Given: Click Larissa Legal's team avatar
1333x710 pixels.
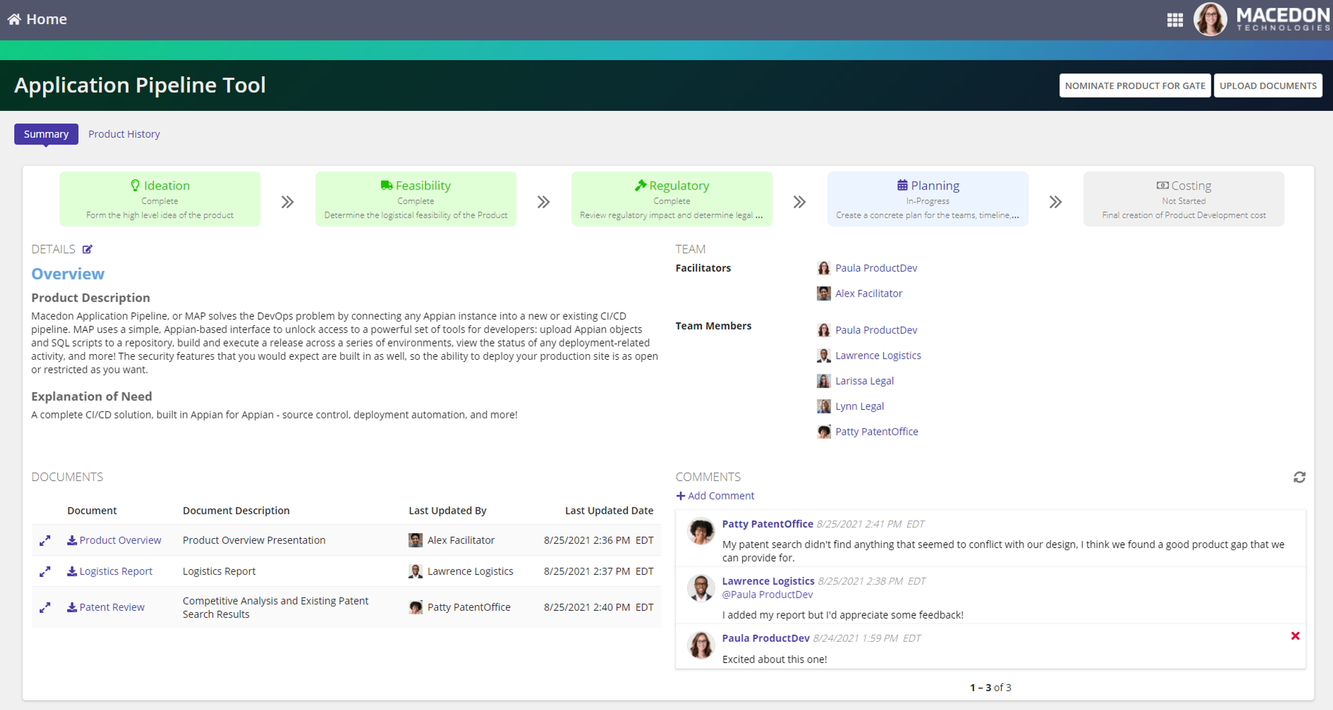Looking at the screenshot, I should click(823, 381).
